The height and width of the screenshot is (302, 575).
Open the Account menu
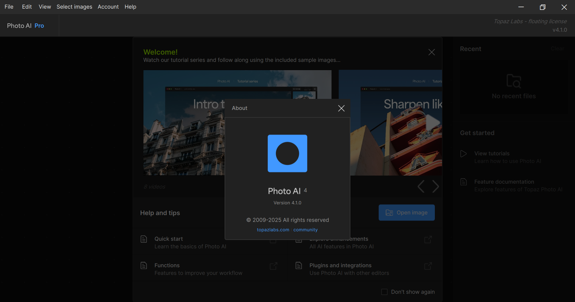pos(108,7)
